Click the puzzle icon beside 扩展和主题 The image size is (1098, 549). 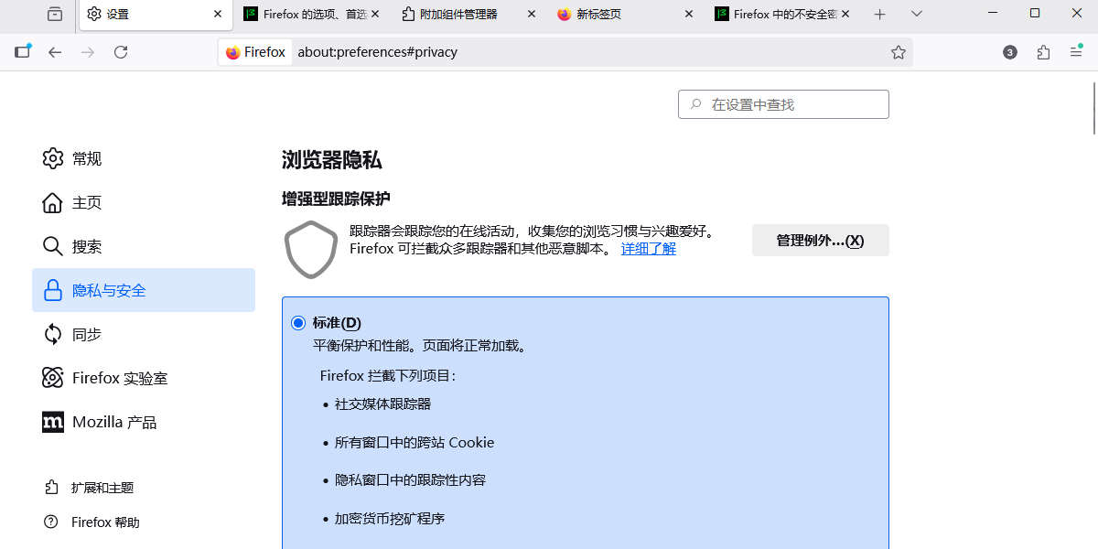tap(51, 488)
